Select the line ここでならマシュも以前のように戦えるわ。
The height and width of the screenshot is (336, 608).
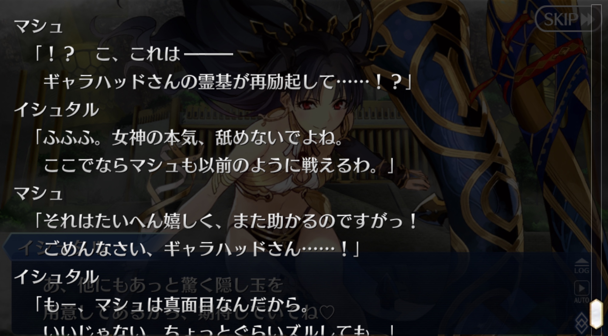coord(219,166)
